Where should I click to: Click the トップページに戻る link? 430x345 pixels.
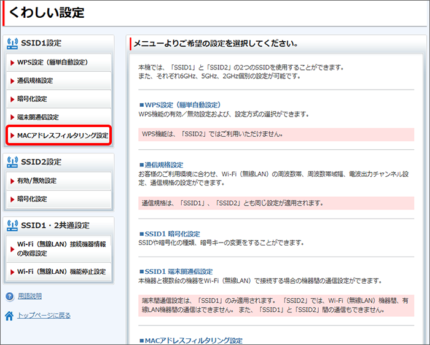[44, 316]
